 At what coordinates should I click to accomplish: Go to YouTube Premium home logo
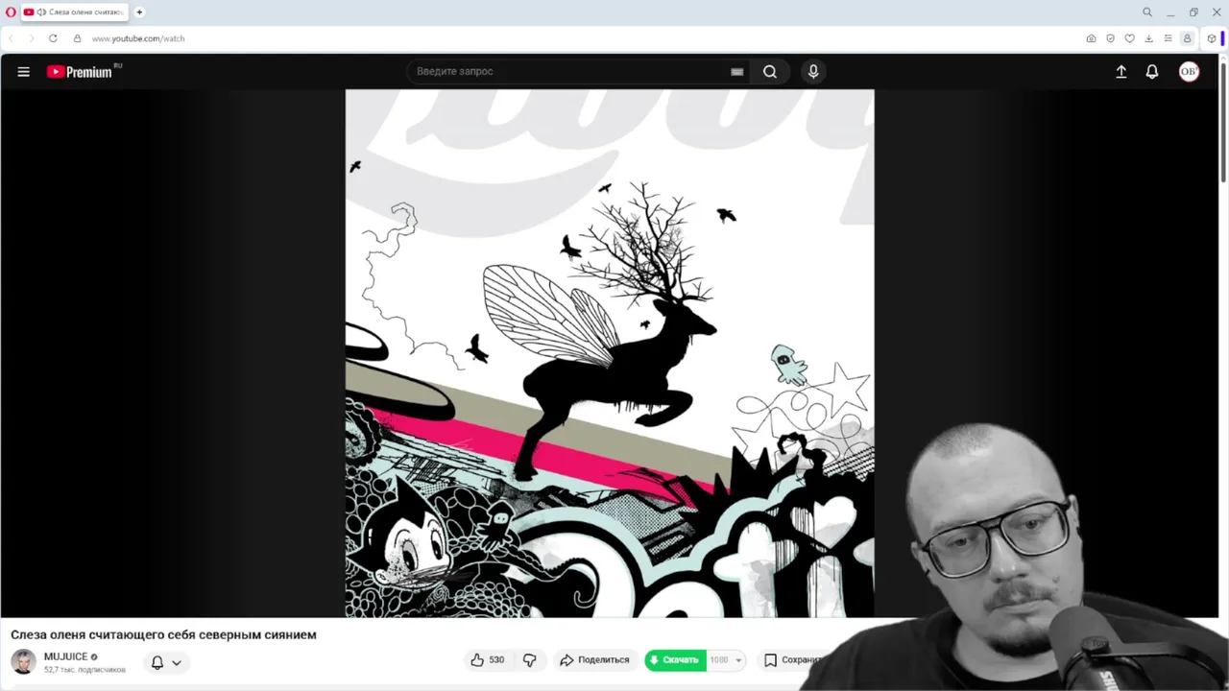click(x=81, y=72)
